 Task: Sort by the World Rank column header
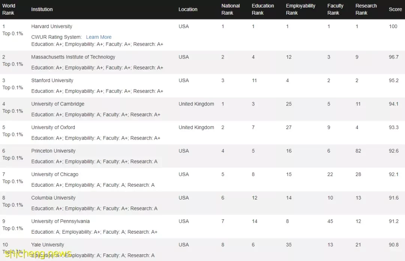pos(9,9)
